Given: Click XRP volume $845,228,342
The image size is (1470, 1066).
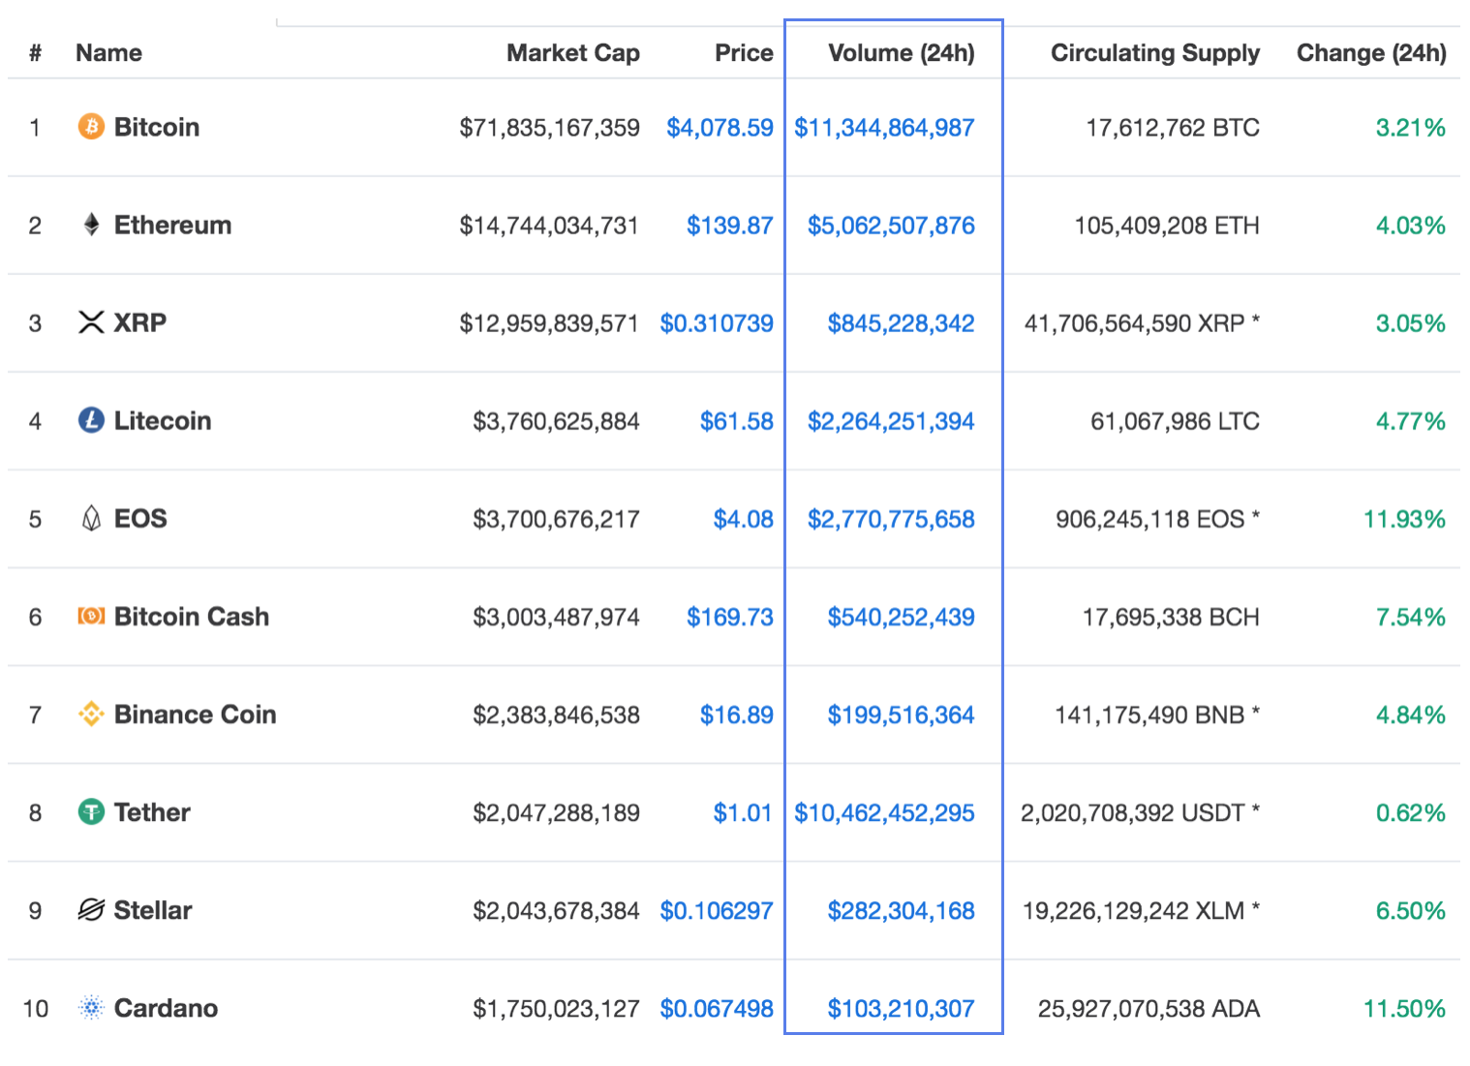Looking at the screenshot, I should coord(901,322).
